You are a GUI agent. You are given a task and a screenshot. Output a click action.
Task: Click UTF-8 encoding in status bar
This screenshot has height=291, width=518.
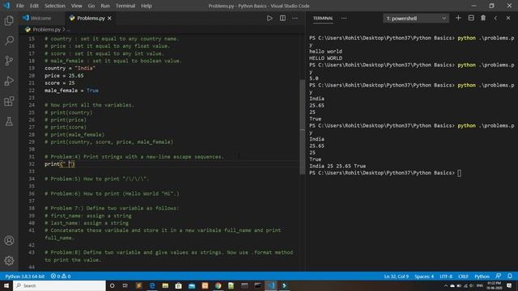pyautogui.click(x=446, y=276)
